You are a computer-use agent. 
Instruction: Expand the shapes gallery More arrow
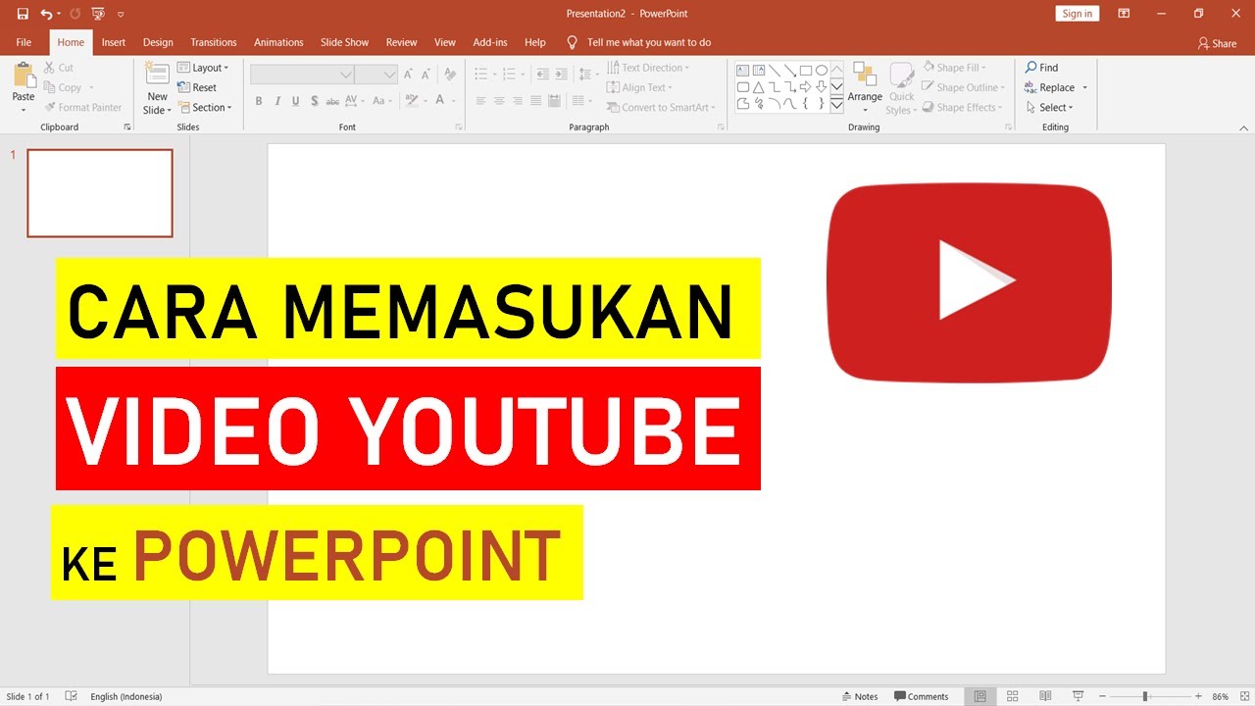tap(836, 105)
